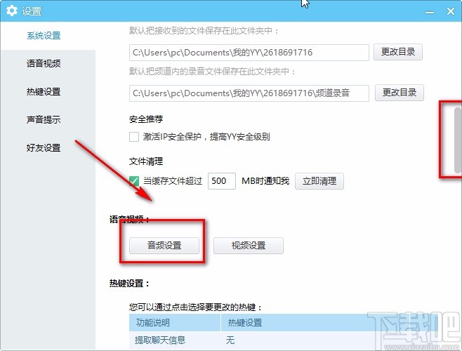Click the 无 hotkey value for 提取聊天信息
462x351 pixels.
(230, 340)
